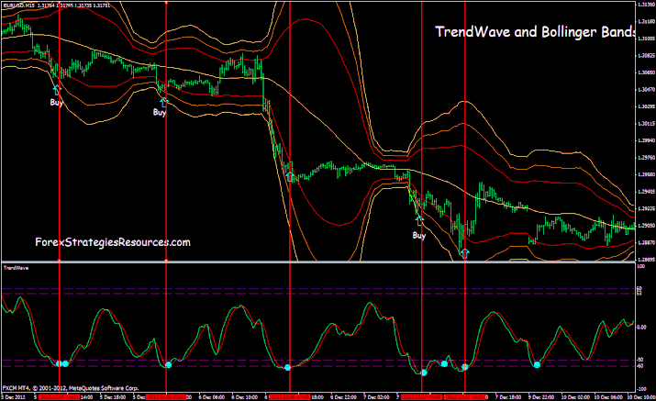Click the 5 Dec 18:00 time axis label
The width and height of the screenshot is (656, 401).
114,396
